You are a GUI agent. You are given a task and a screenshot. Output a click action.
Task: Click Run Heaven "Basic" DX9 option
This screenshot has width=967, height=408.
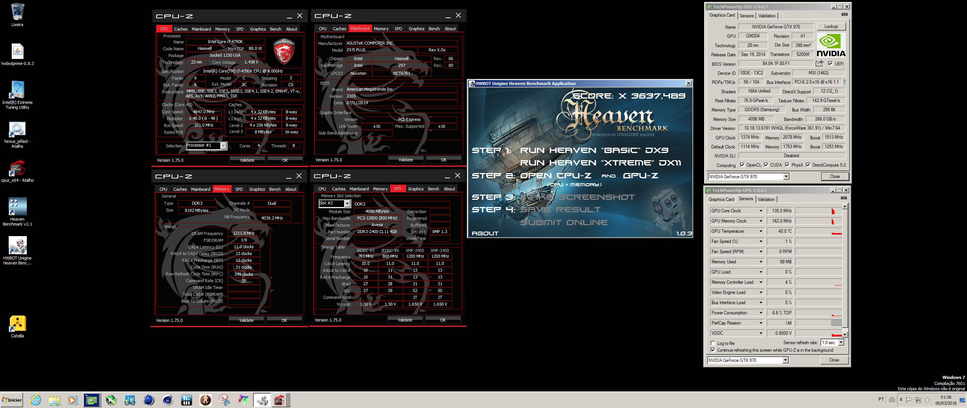(x=594, y=150)
